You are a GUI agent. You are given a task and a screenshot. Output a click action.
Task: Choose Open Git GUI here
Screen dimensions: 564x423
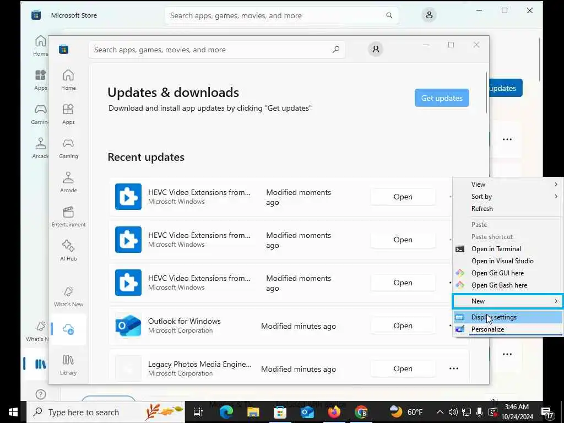point(507,273)
